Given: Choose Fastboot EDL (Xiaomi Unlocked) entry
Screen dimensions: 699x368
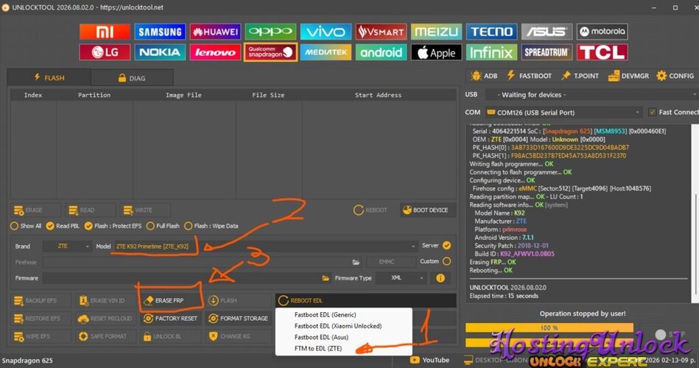Looking at the screenshot, I should point(338,326).
